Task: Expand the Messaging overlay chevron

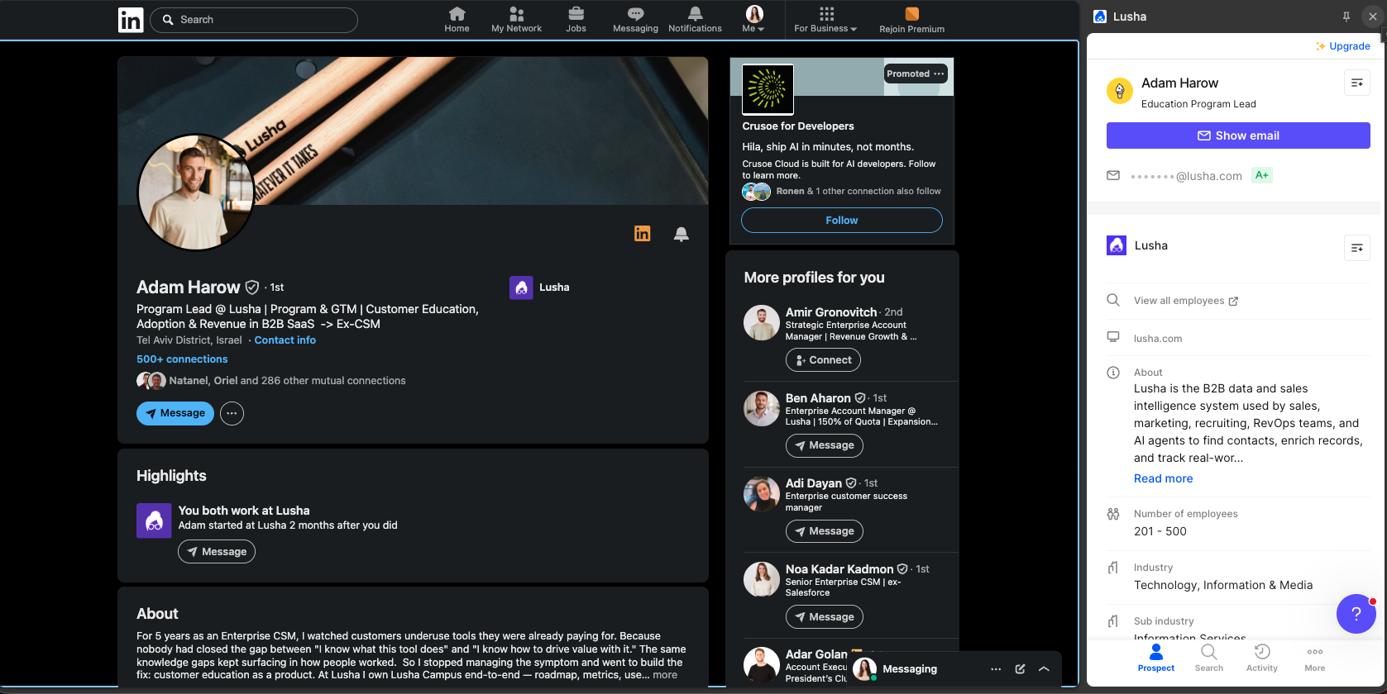Action: point(1044,669)
